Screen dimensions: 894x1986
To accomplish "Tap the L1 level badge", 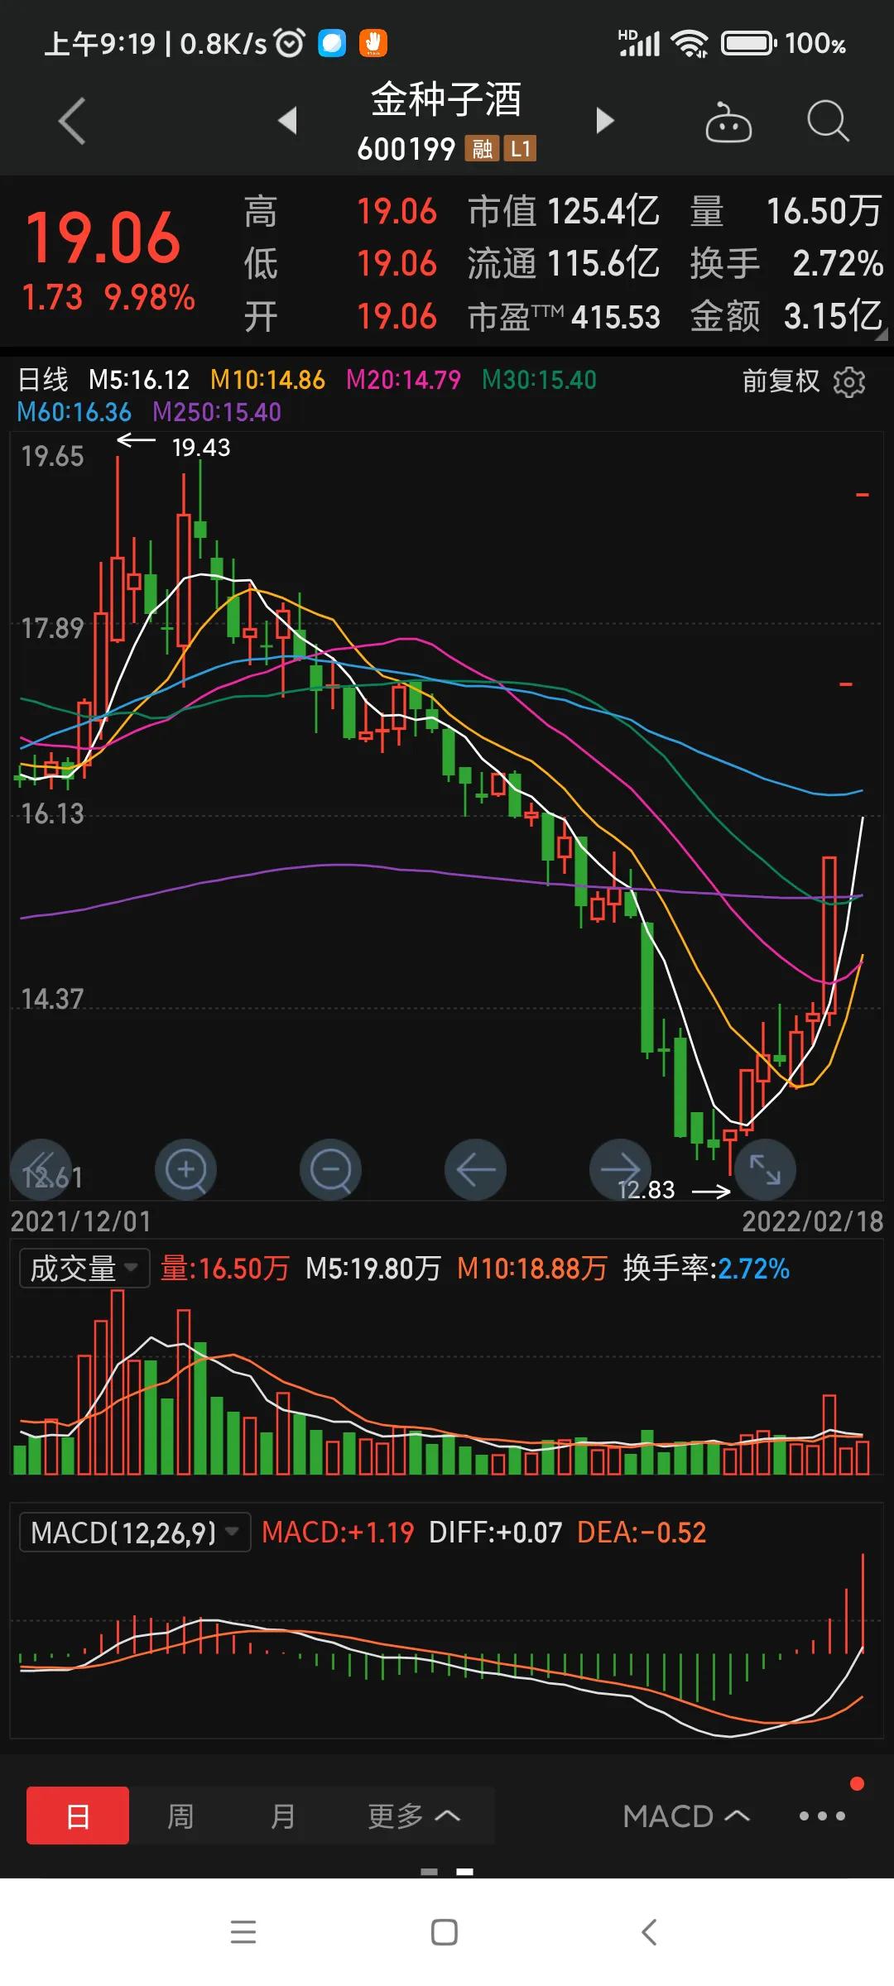I will [520, 149].
